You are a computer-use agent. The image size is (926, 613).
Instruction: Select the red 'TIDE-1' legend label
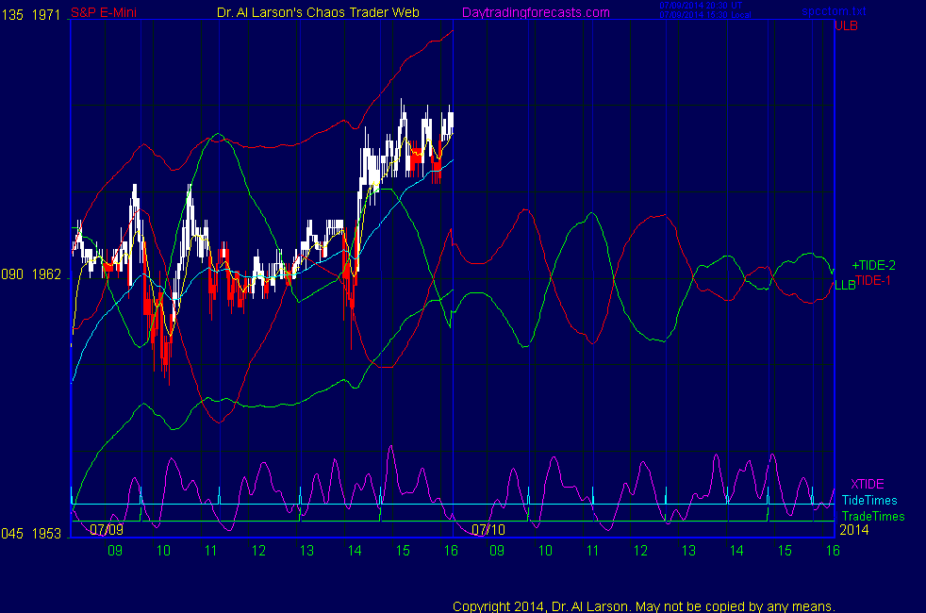[x=873, y=280]
